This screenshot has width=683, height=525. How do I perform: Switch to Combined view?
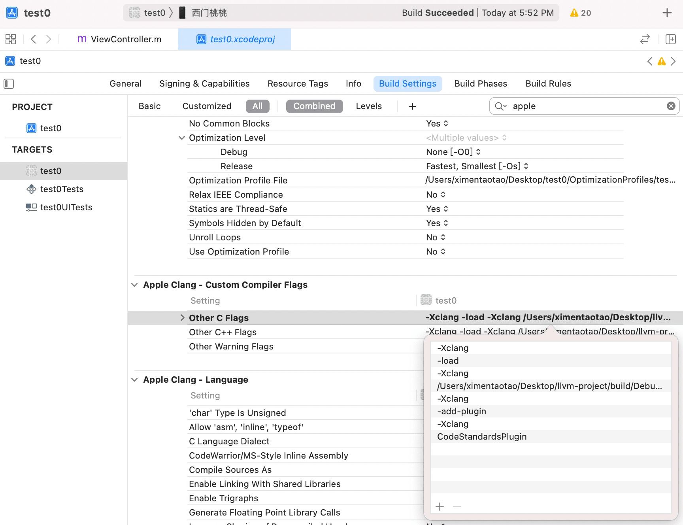click(314, 106)
